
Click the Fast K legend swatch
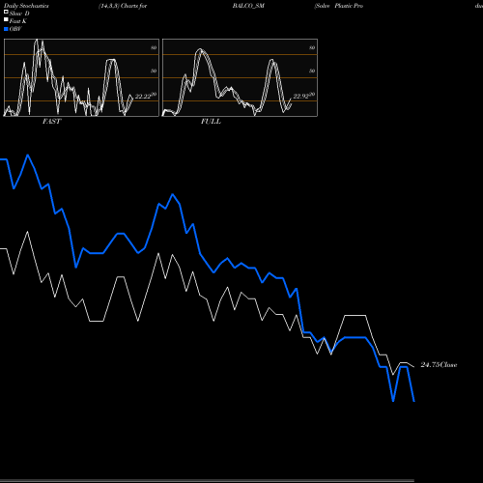click(x=6, y=20)
